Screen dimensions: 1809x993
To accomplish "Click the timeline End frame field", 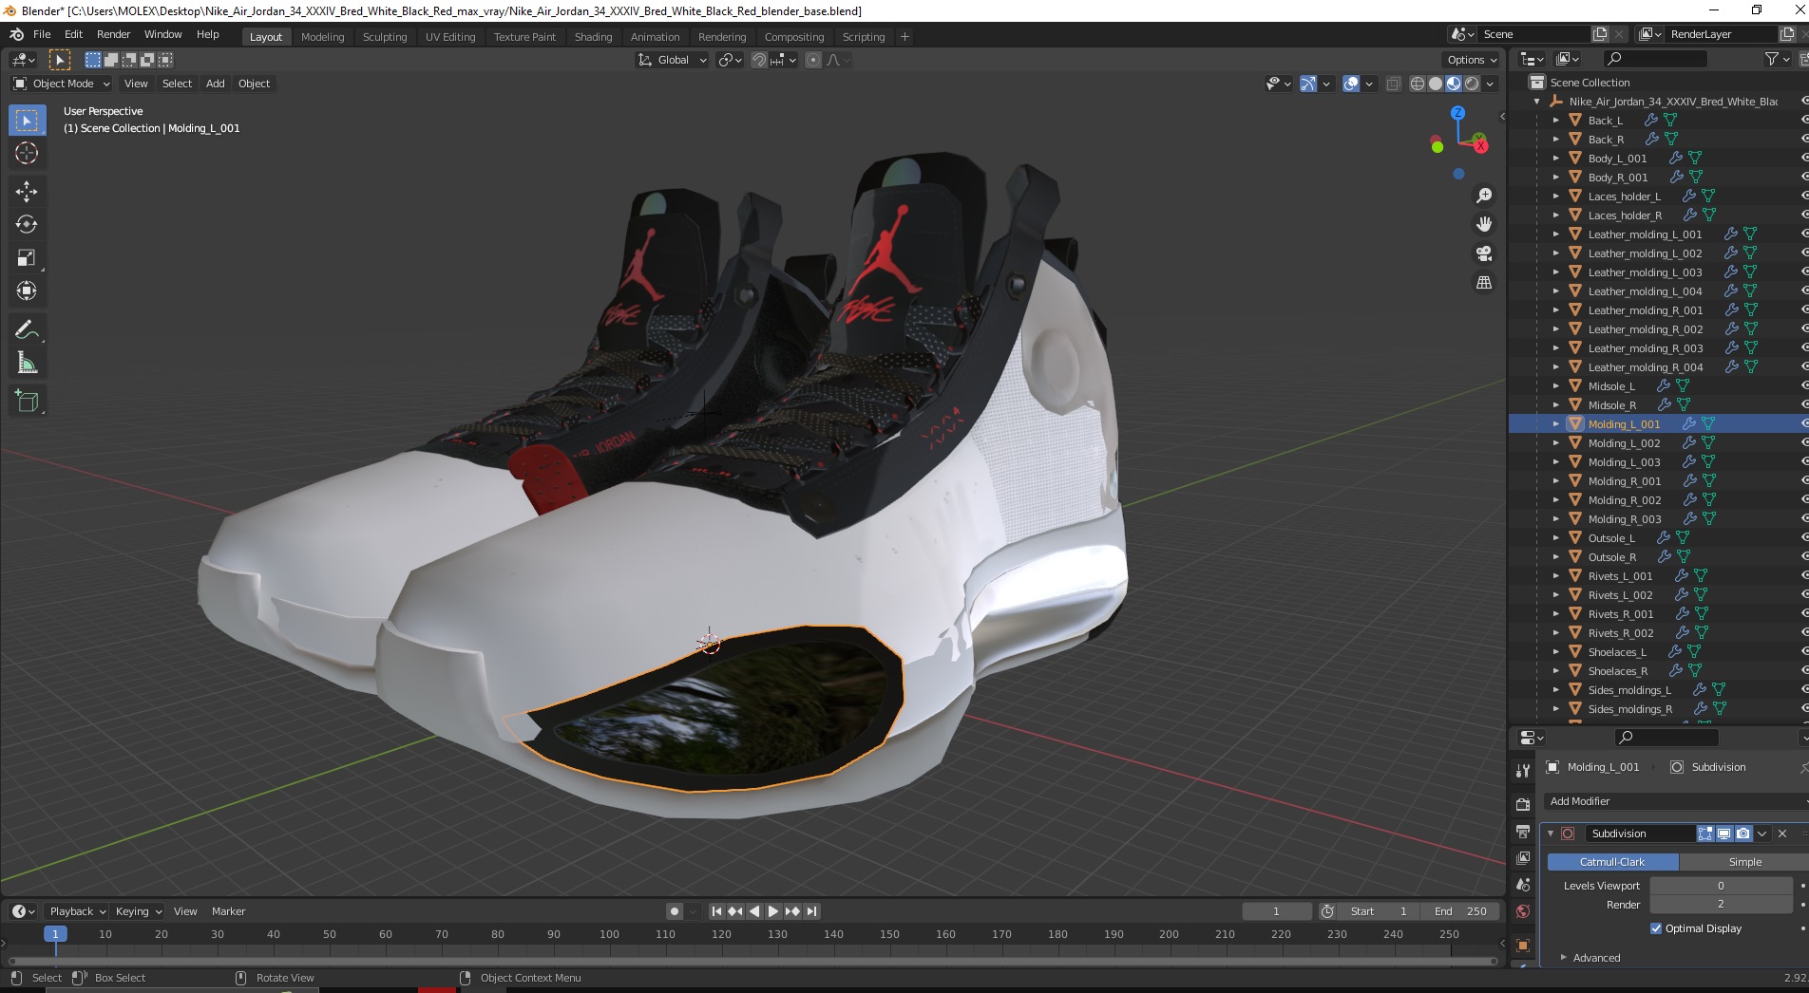I will tap(1460, 911).
